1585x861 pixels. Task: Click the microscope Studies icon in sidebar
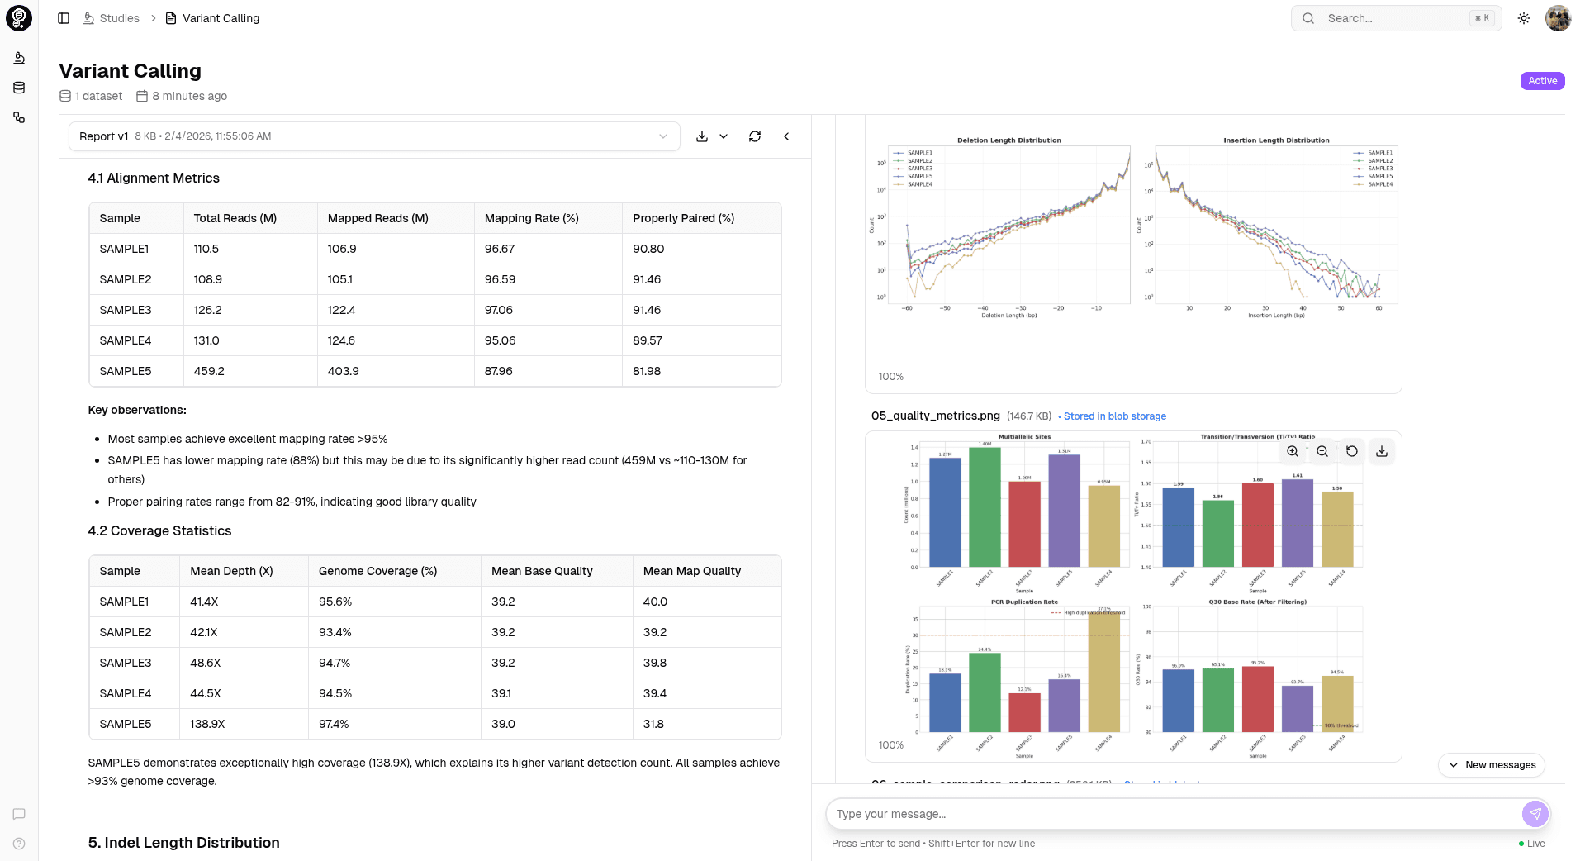19,58
